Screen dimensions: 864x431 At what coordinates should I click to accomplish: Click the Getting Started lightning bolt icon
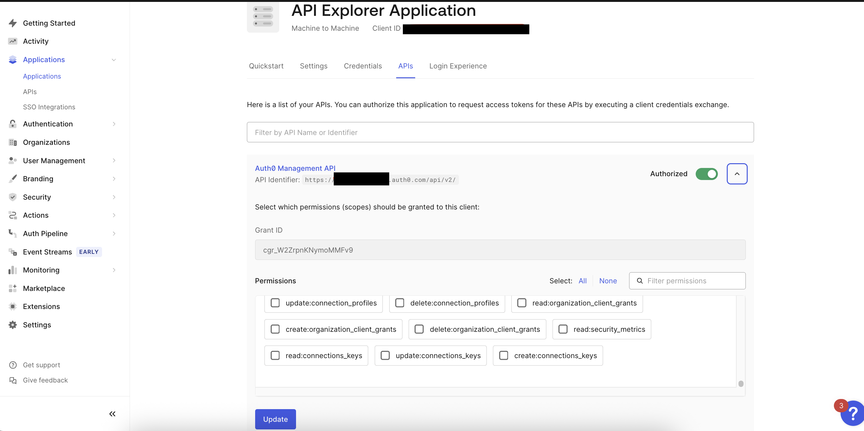coord(13,23)
